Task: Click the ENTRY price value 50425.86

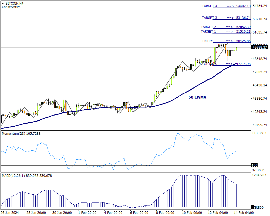Action: [243, 41]
